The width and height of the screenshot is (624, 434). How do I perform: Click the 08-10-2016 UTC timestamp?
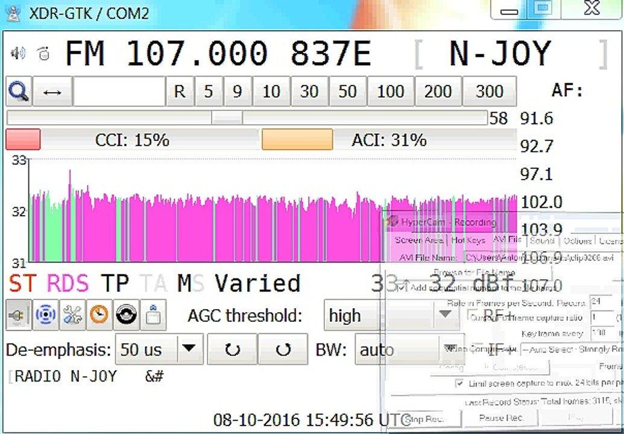pyautogui.click(x=312, y=420)
